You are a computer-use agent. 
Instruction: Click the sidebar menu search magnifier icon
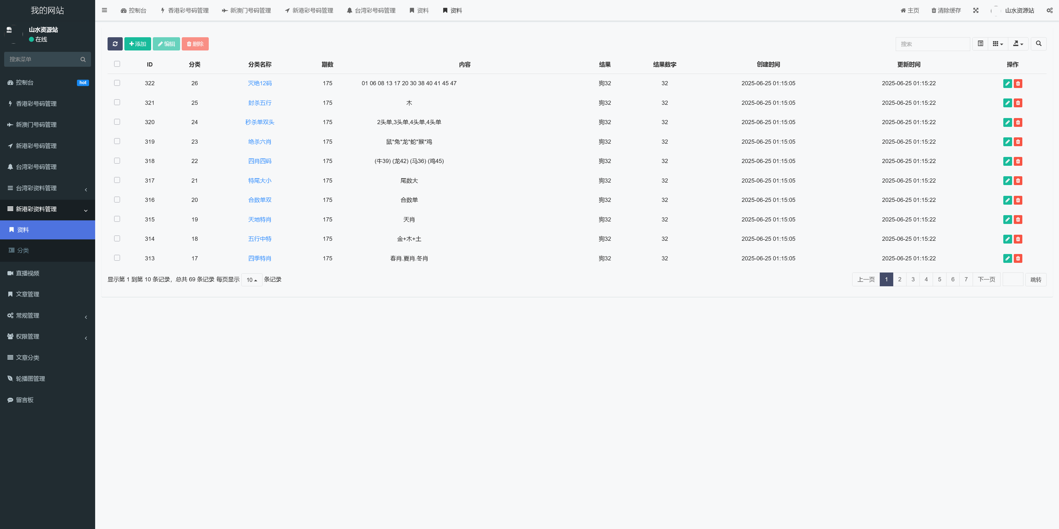click(83, 59)
